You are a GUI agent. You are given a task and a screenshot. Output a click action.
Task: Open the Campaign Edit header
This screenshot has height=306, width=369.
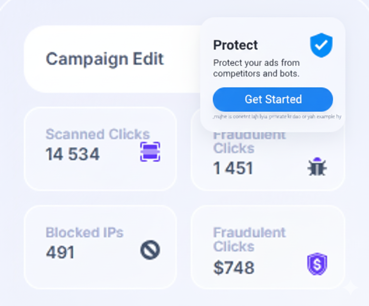105,59
